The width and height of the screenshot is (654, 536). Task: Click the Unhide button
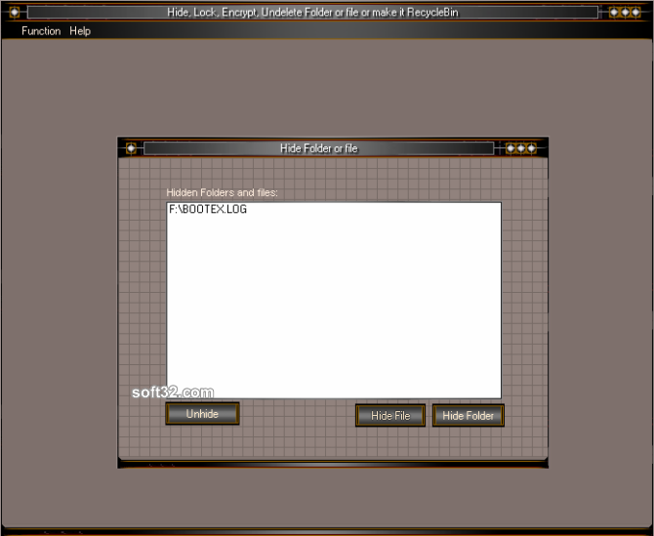point(202,414)
